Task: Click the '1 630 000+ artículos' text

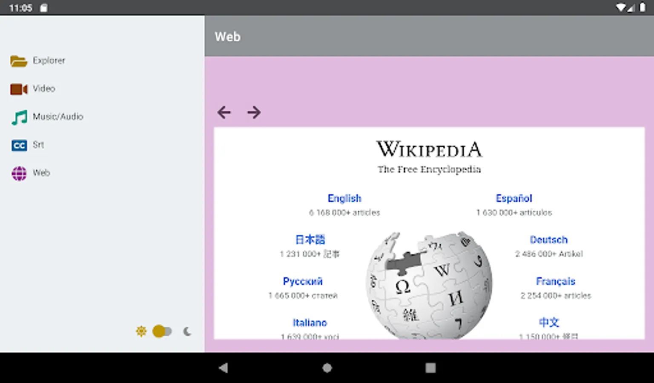Action: [514, 212]
